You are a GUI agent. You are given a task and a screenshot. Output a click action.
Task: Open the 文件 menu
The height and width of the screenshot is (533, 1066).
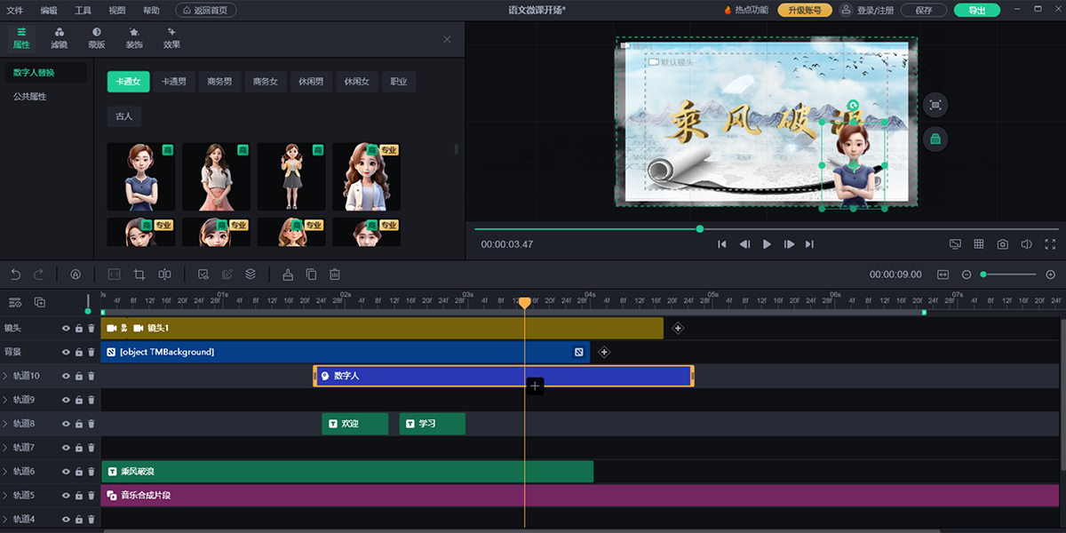[x=15, y=11]
